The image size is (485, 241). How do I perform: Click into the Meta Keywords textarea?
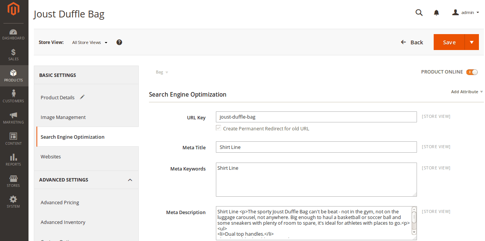click(x=316, y=180)
